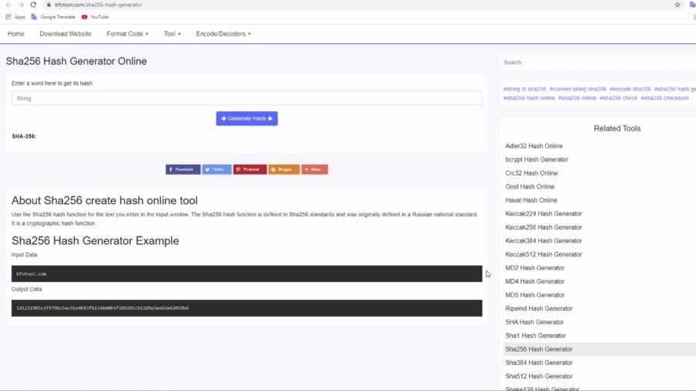The image size is (696, 391).
Task: Open the More sharing options button
Action: point(315,169)
